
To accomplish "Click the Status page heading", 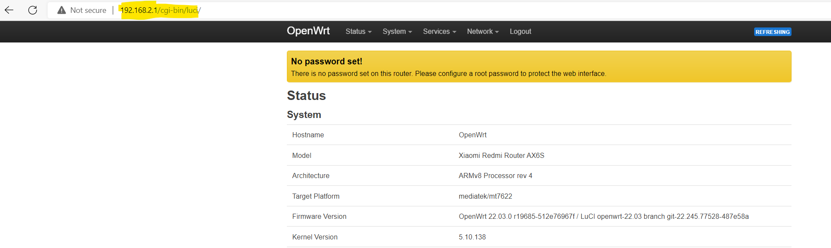I will point(307,96).
